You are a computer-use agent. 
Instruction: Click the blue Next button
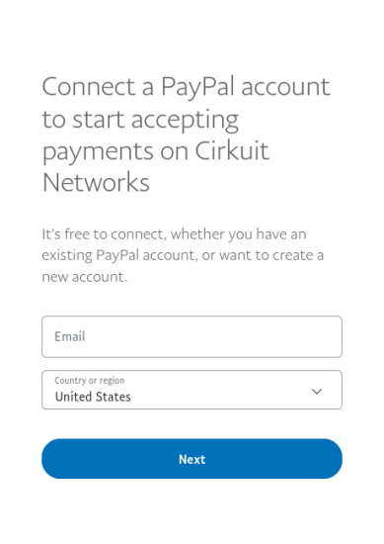point(192,459)
